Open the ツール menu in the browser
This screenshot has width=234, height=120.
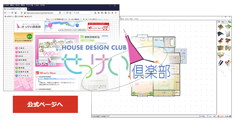(x=36, y=5)
